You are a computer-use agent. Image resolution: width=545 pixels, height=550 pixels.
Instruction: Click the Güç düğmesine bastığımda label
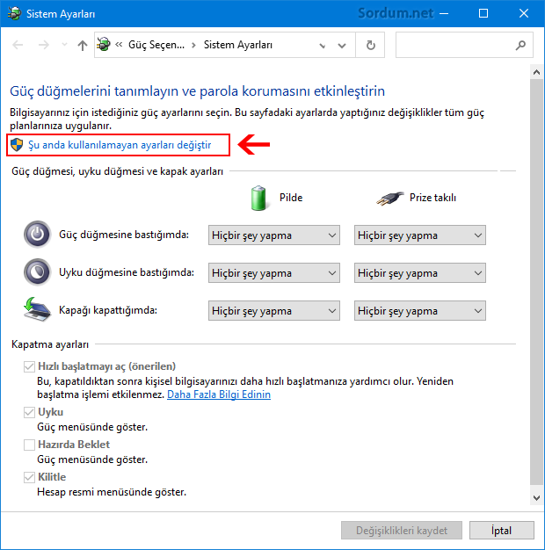click(x=124, y=235)
